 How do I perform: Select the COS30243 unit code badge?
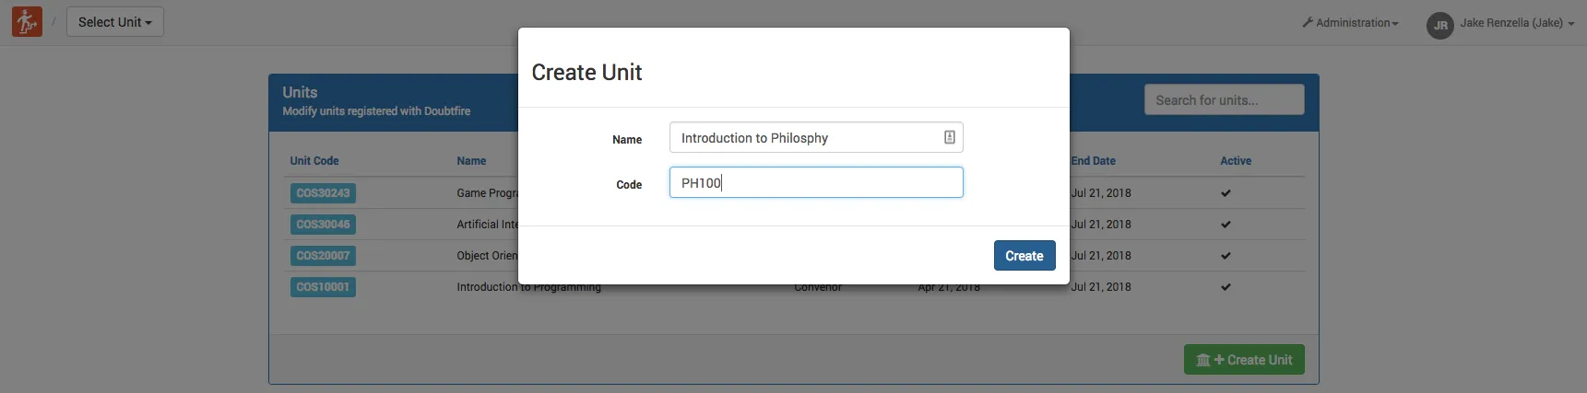(323, 193)
